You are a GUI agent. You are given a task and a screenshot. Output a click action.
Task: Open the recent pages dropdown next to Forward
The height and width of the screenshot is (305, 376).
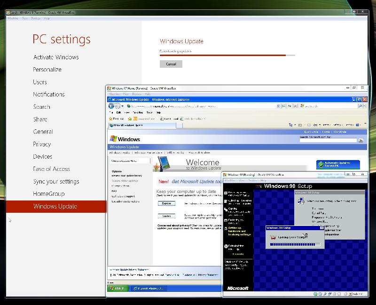[122, 106]
